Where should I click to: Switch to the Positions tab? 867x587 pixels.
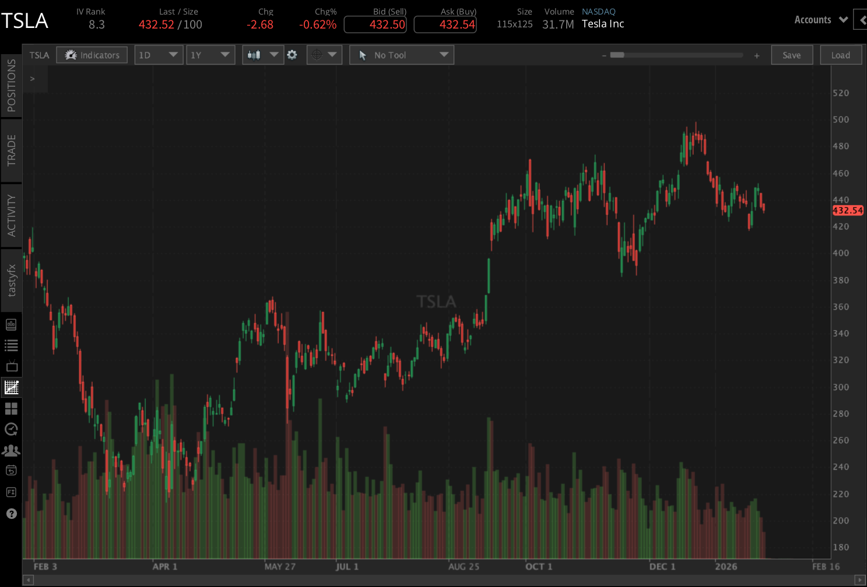pos(11,86)
